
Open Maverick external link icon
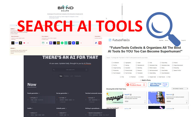[x=173, y=95]
